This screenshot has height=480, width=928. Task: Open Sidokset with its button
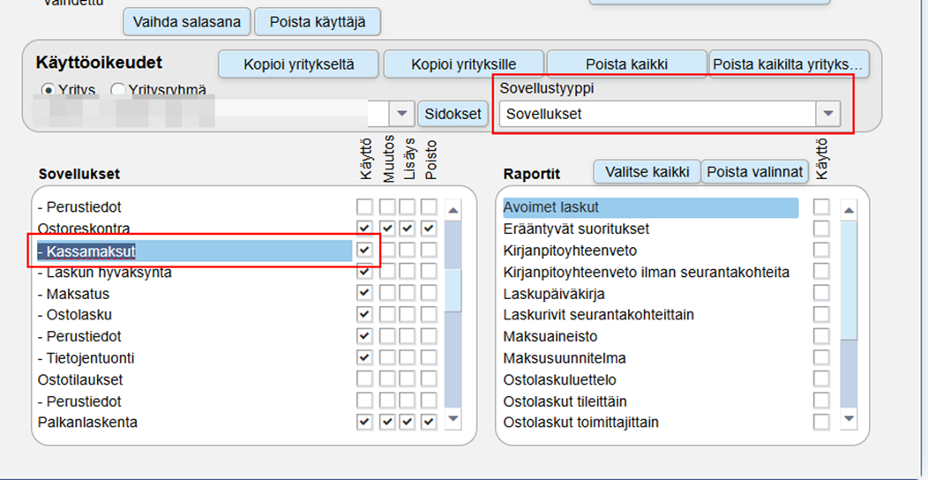coord(453,114)
